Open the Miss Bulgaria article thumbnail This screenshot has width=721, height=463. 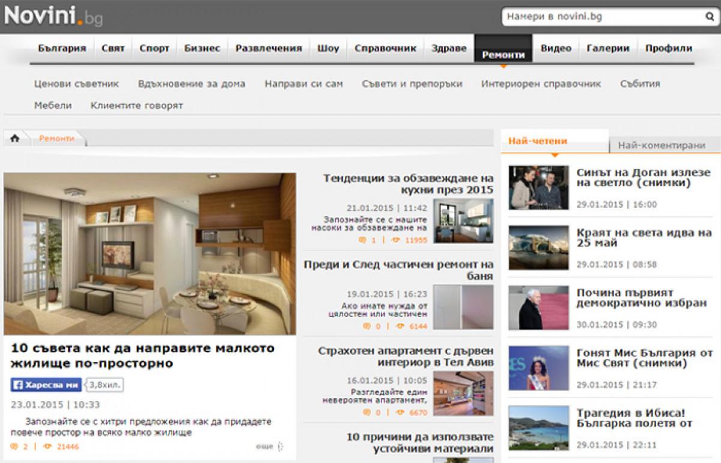pyautogui.click(x=538, y=368)
